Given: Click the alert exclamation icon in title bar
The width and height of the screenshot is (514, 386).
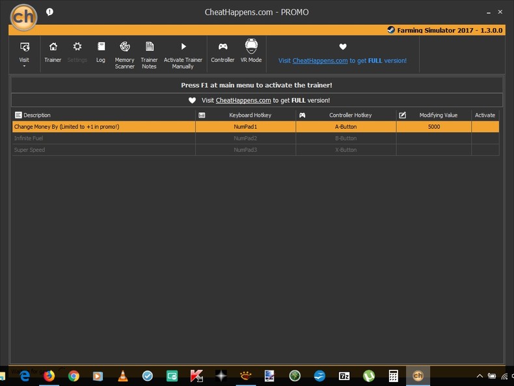Looking at the screenshot, I should pyautogui.click(x=49, y=12).
